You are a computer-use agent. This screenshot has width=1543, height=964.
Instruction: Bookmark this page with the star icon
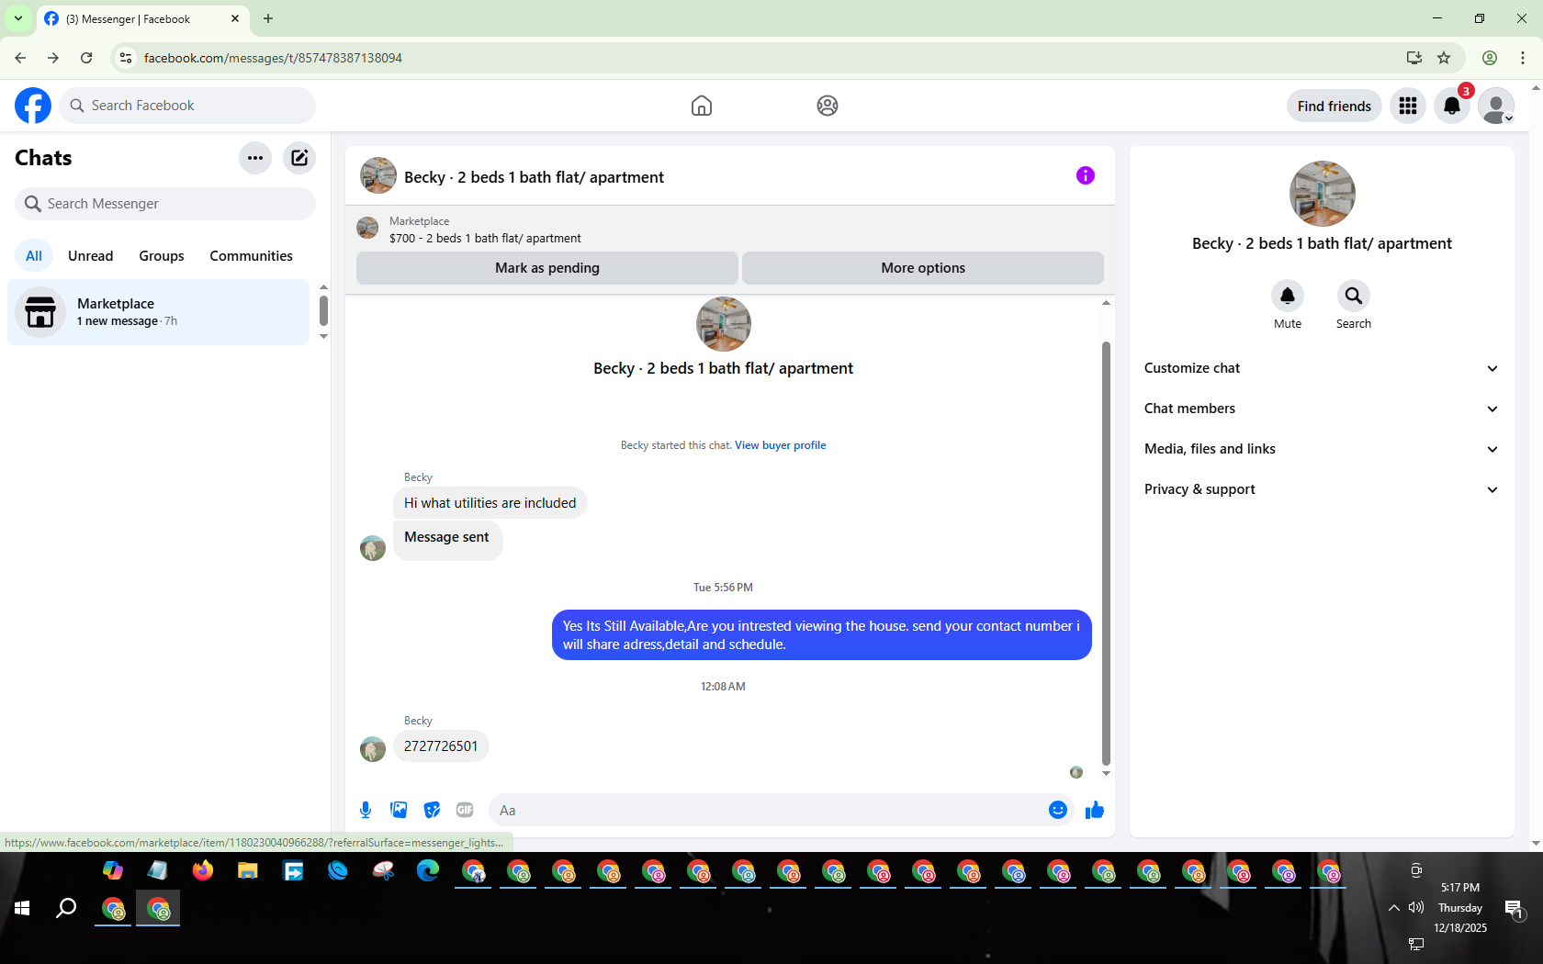(x=1444, y=58)
